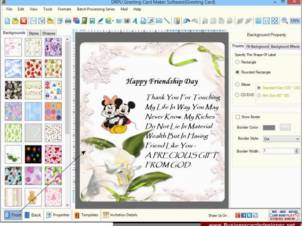
Task: Open the zoom percentage 125% dropdown
Action: 294,21
